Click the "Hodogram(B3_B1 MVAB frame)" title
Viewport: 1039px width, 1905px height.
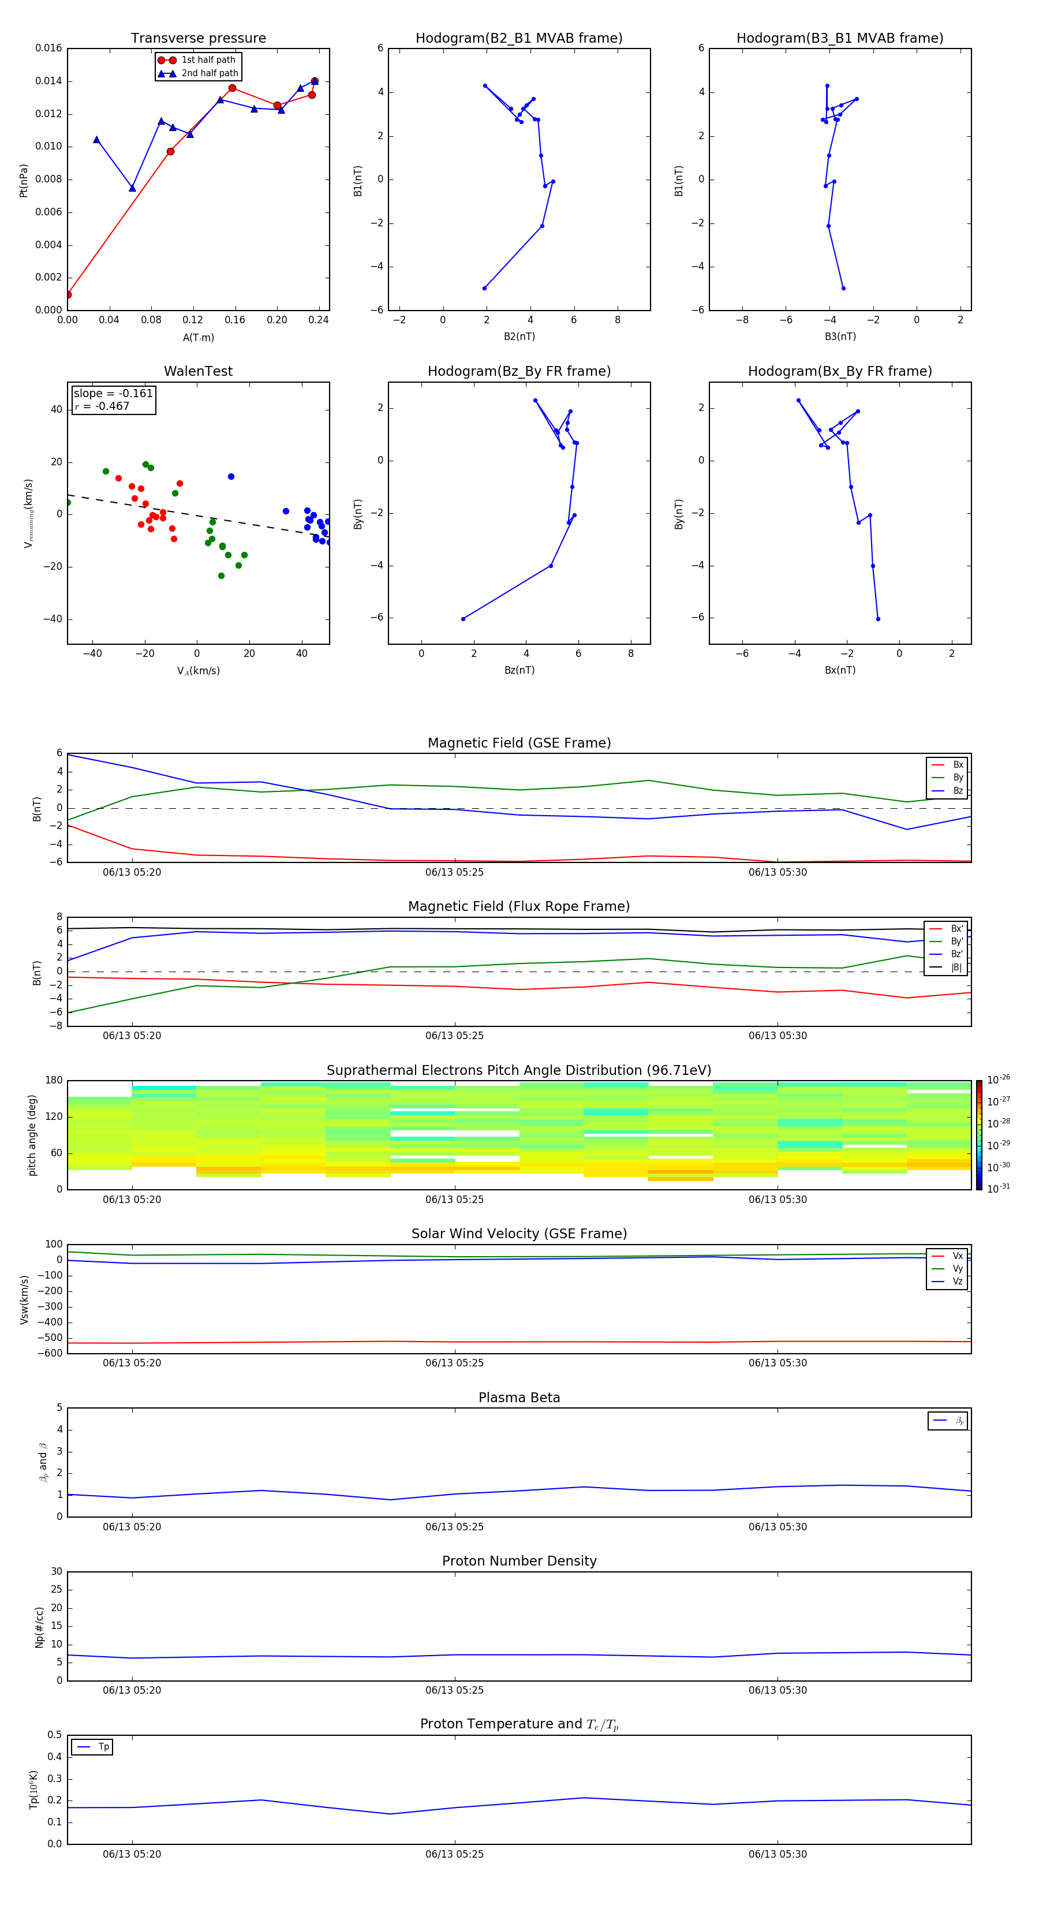(x=840, y=39)
